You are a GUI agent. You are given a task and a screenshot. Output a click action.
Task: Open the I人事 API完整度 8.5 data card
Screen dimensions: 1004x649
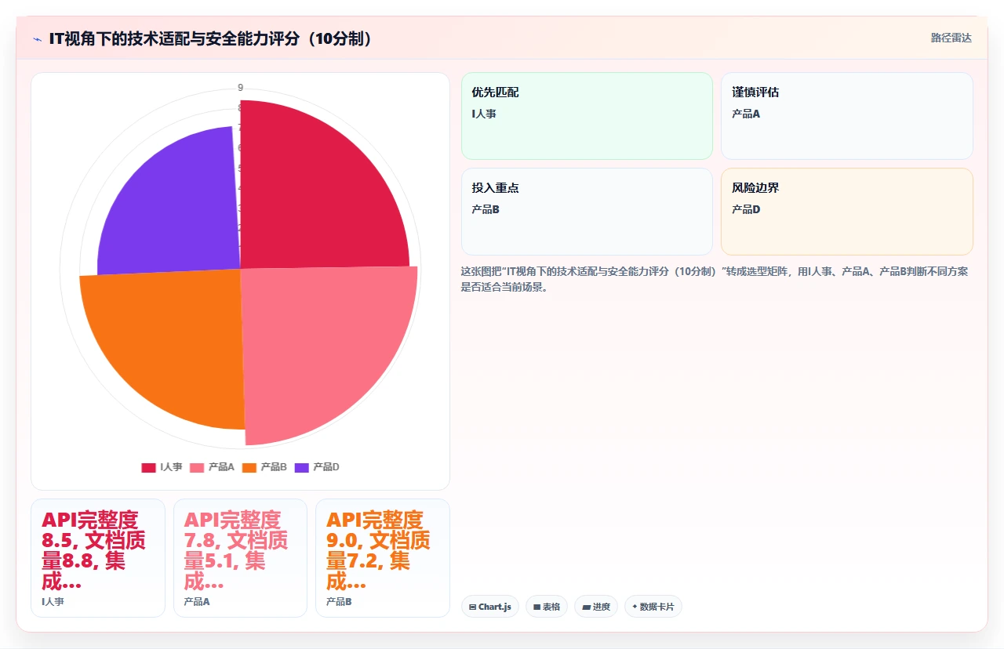[98, 558]
